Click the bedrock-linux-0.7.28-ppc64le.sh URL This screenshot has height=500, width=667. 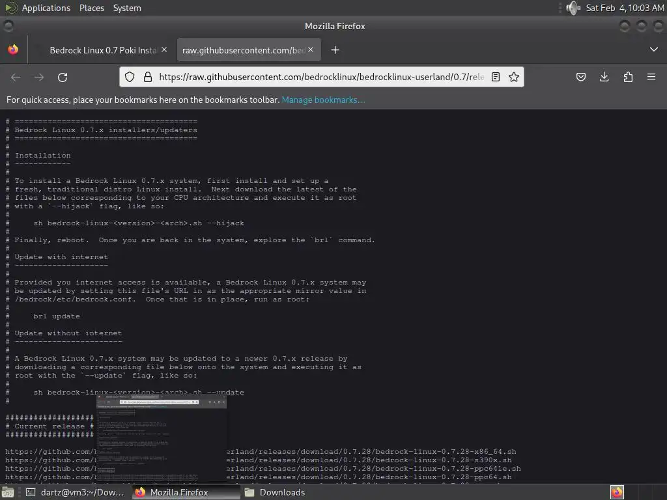click(x=373, y=469)
